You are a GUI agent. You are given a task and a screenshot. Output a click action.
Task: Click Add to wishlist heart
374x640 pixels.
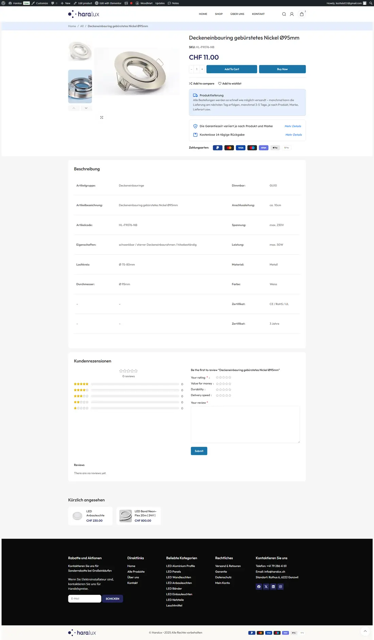pos(230,84)
